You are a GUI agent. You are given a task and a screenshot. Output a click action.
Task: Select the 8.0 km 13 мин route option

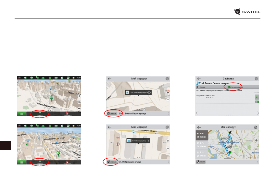tap(202, 135)
